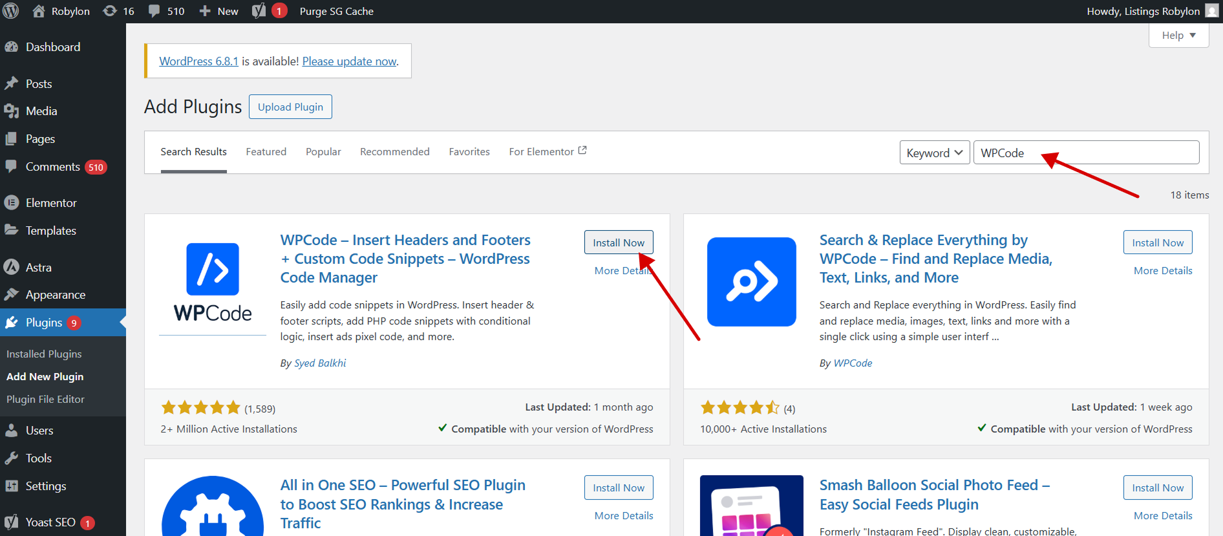
Task: Open author link Syed Balkhi
Action: [320, 363]
